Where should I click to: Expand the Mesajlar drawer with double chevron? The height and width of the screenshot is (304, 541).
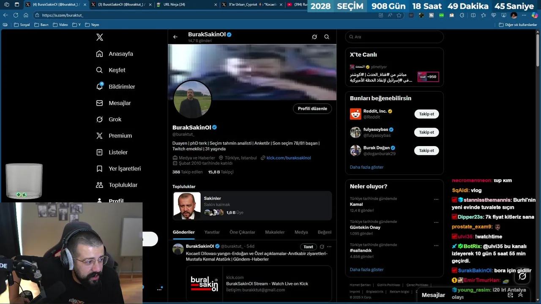click(x=520, y=295)
